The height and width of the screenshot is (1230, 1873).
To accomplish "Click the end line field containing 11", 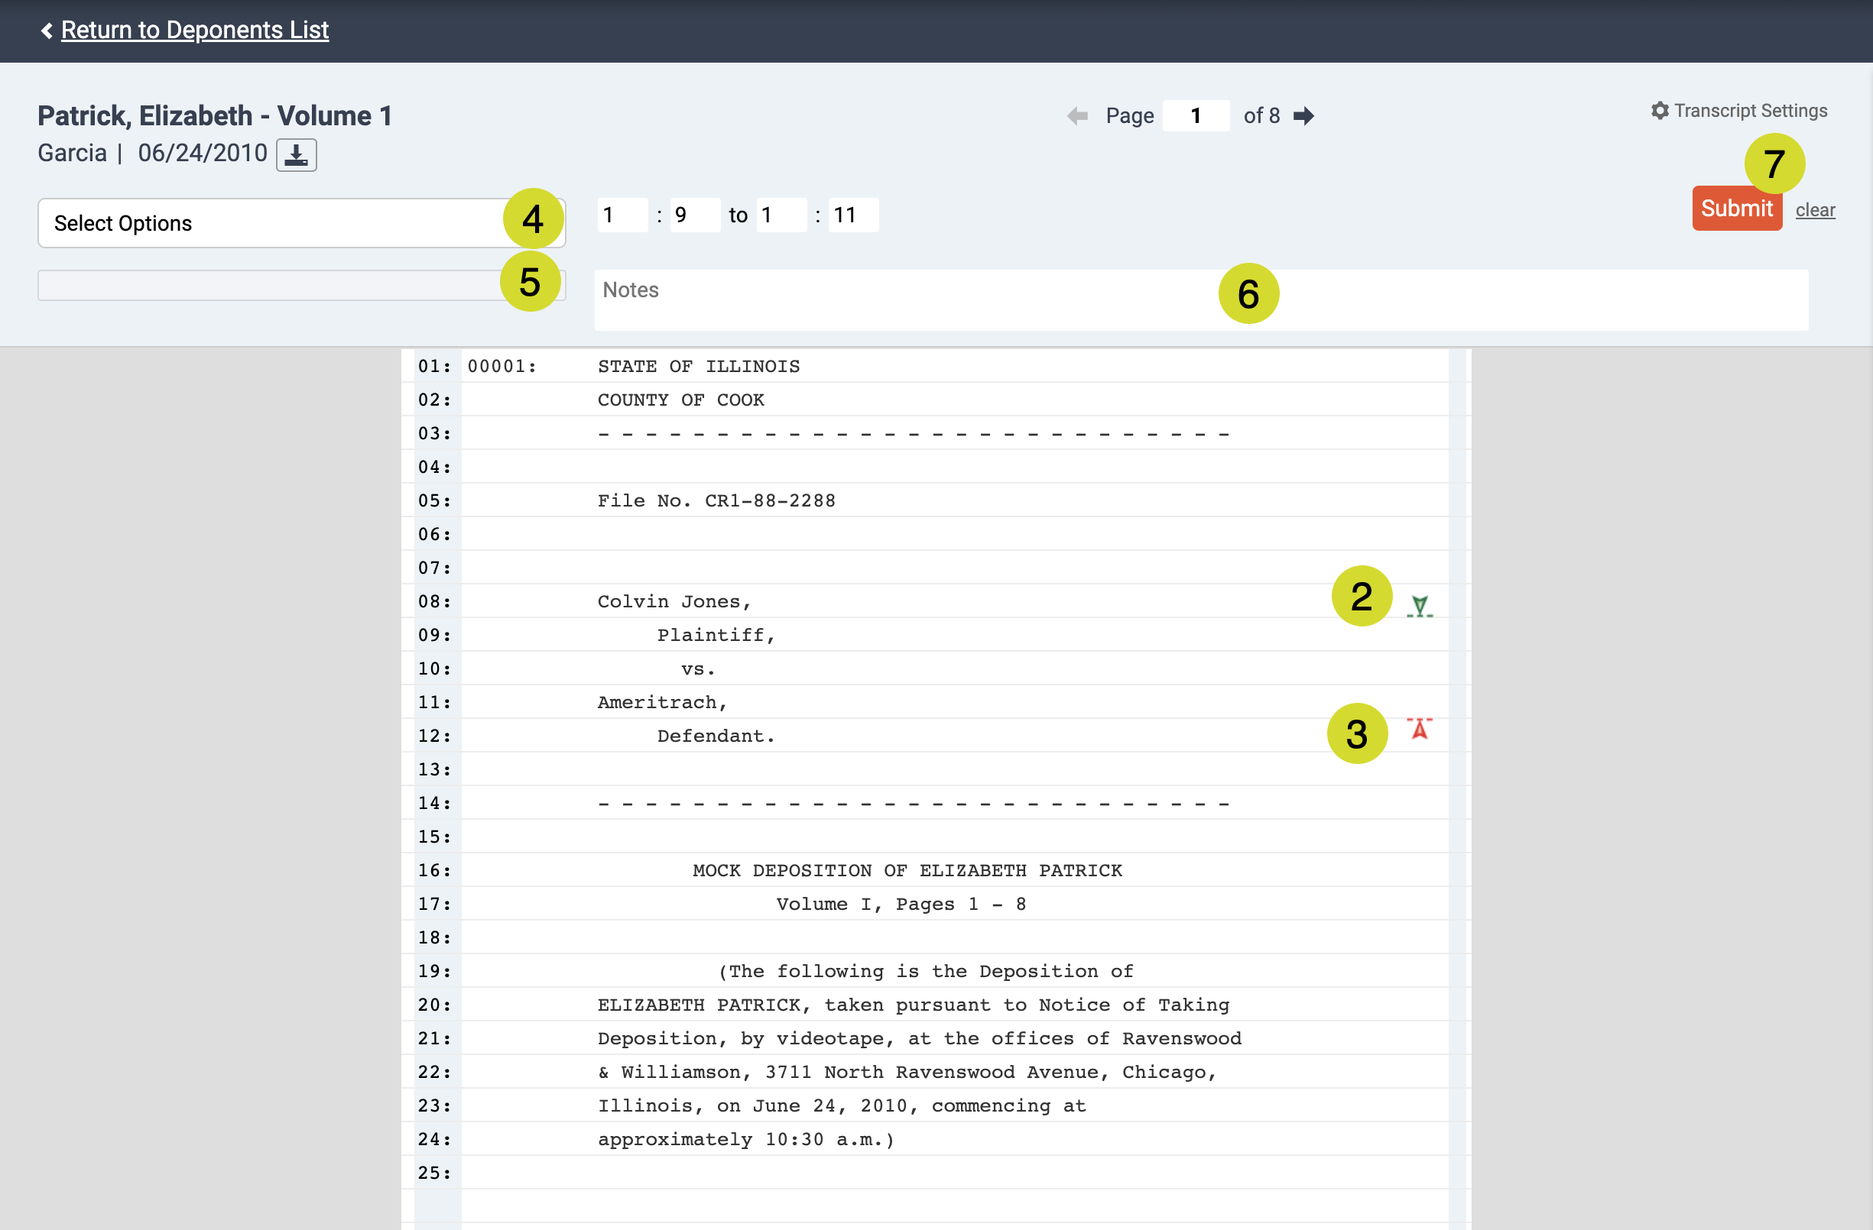I will click(x=853, y=215).
